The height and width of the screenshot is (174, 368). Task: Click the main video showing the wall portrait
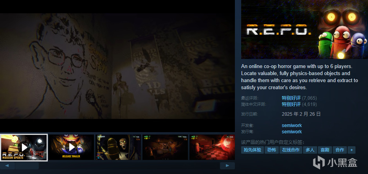click(117, 66)
